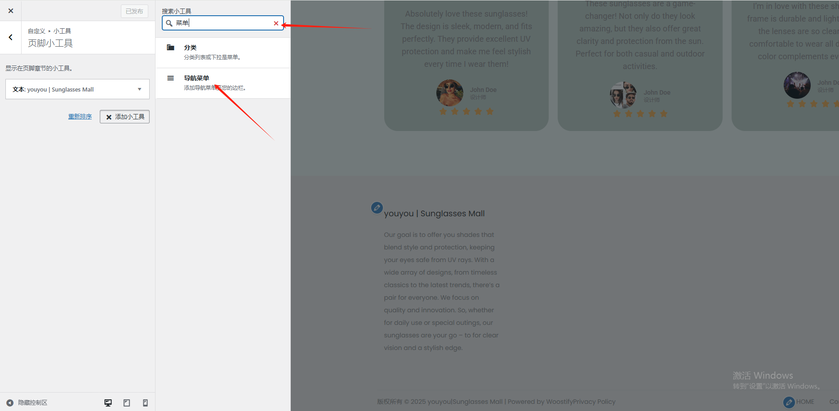Hide the controls panel
The image size is (839, 411).
pos(27,402)
